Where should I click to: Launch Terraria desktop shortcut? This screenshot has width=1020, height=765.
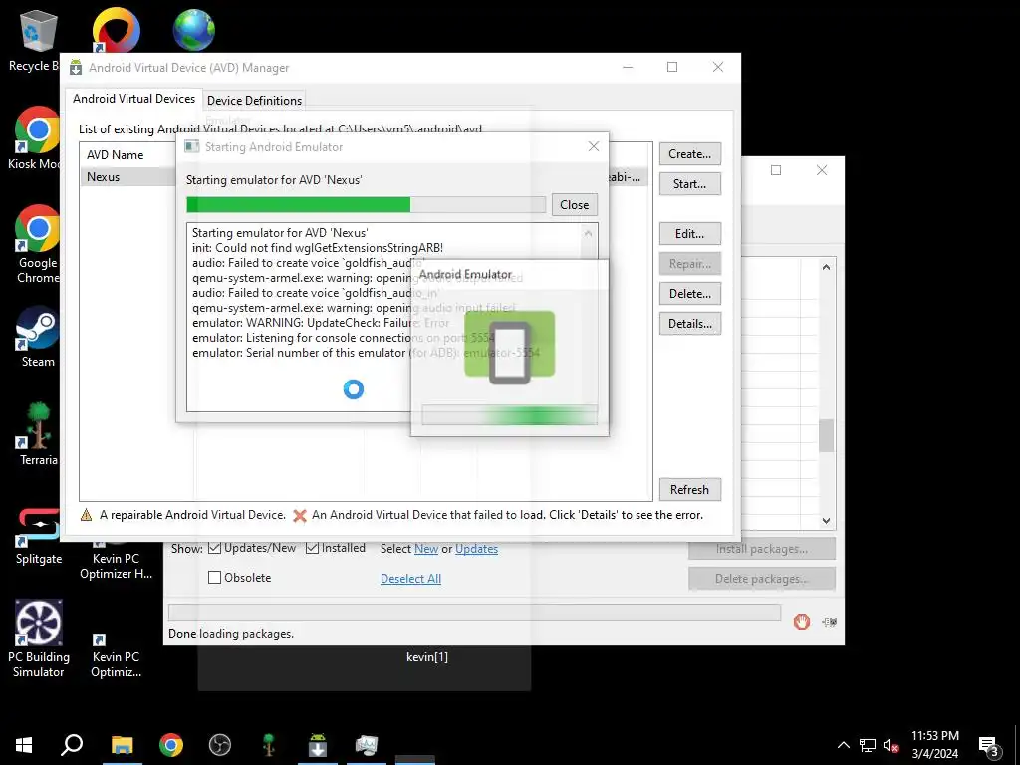[x=38, y=434]
